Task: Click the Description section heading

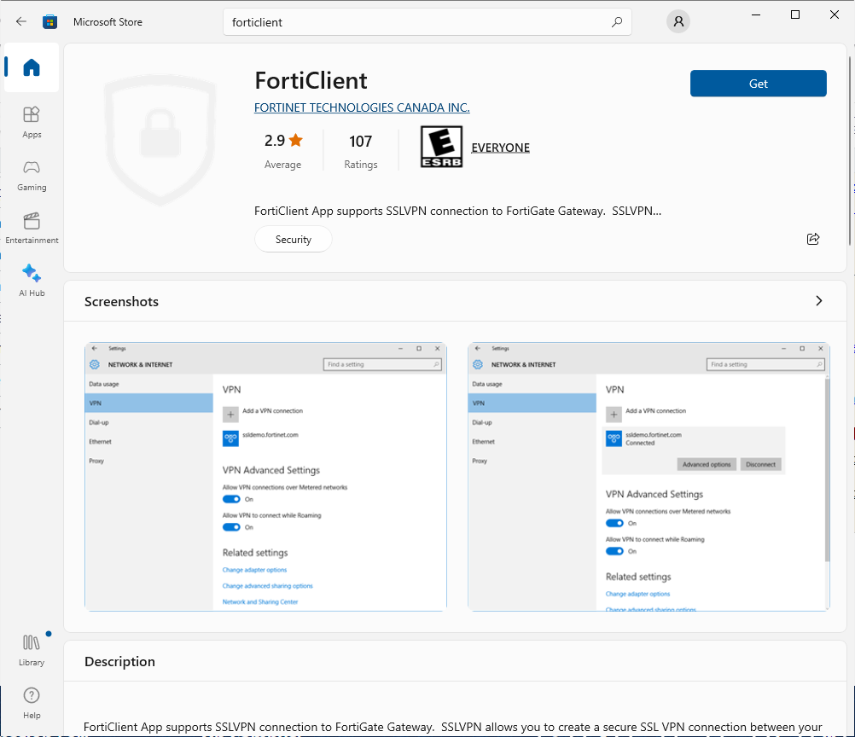Action: [120, 661]
